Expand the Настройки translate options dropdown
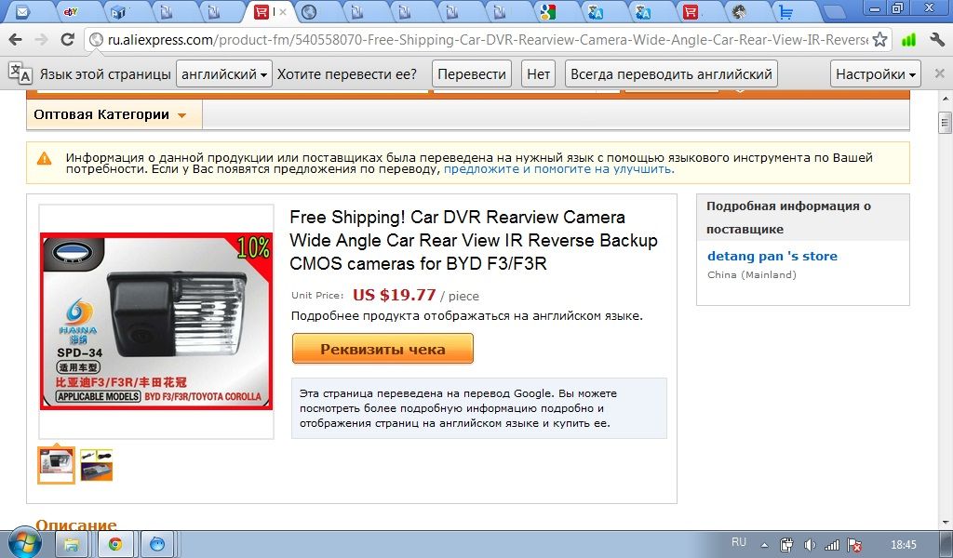The height and width of the screenshot is (558, 953). [x=875, y=74]
